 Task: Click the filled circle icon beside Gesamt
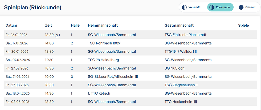coord(241,7)
